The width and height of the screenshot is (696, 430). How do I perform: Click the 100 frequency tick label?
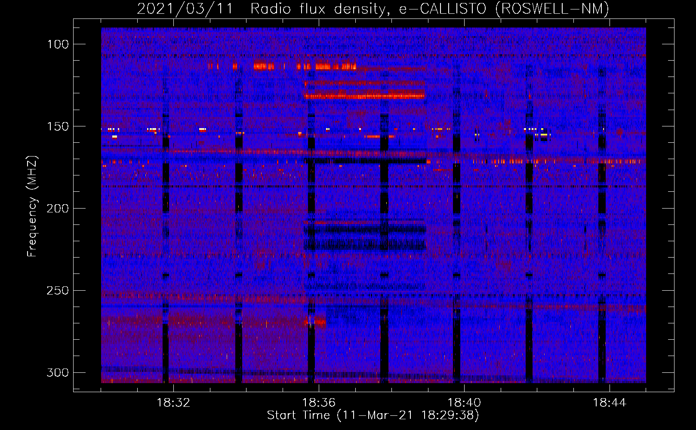pos(57,44)
